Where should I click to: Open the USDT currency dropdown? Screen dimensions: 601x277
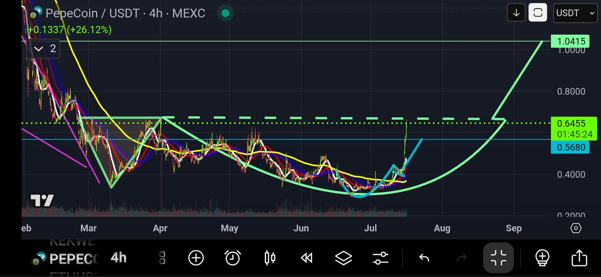[575, 13]
